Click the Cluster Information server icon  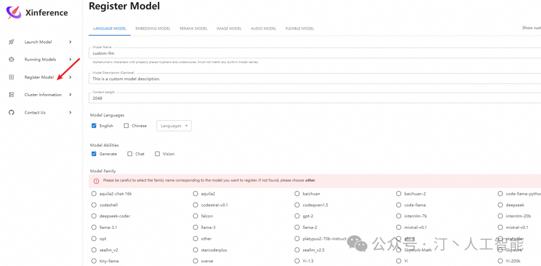tap(12, 95)
